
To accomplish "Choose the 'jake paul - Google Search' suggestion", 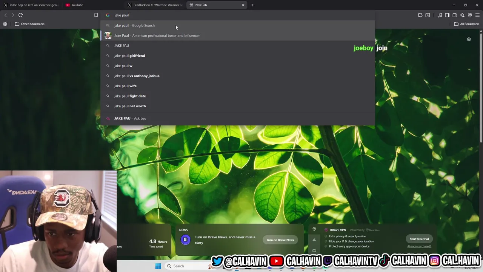I will tap(238, 25).
